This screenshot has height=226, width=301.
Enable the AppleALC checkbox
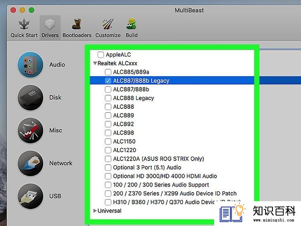pos(100,55)
